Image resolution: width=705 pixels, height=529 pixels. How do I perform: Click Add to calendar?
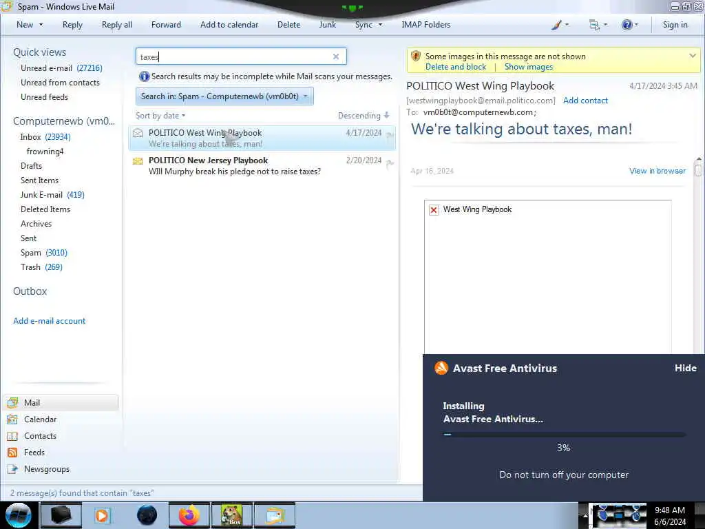229,25
